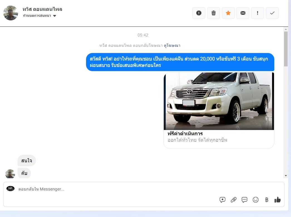291x217 pixels.
Task: Click the Baht payment icon
Action: tap(266, 200)
